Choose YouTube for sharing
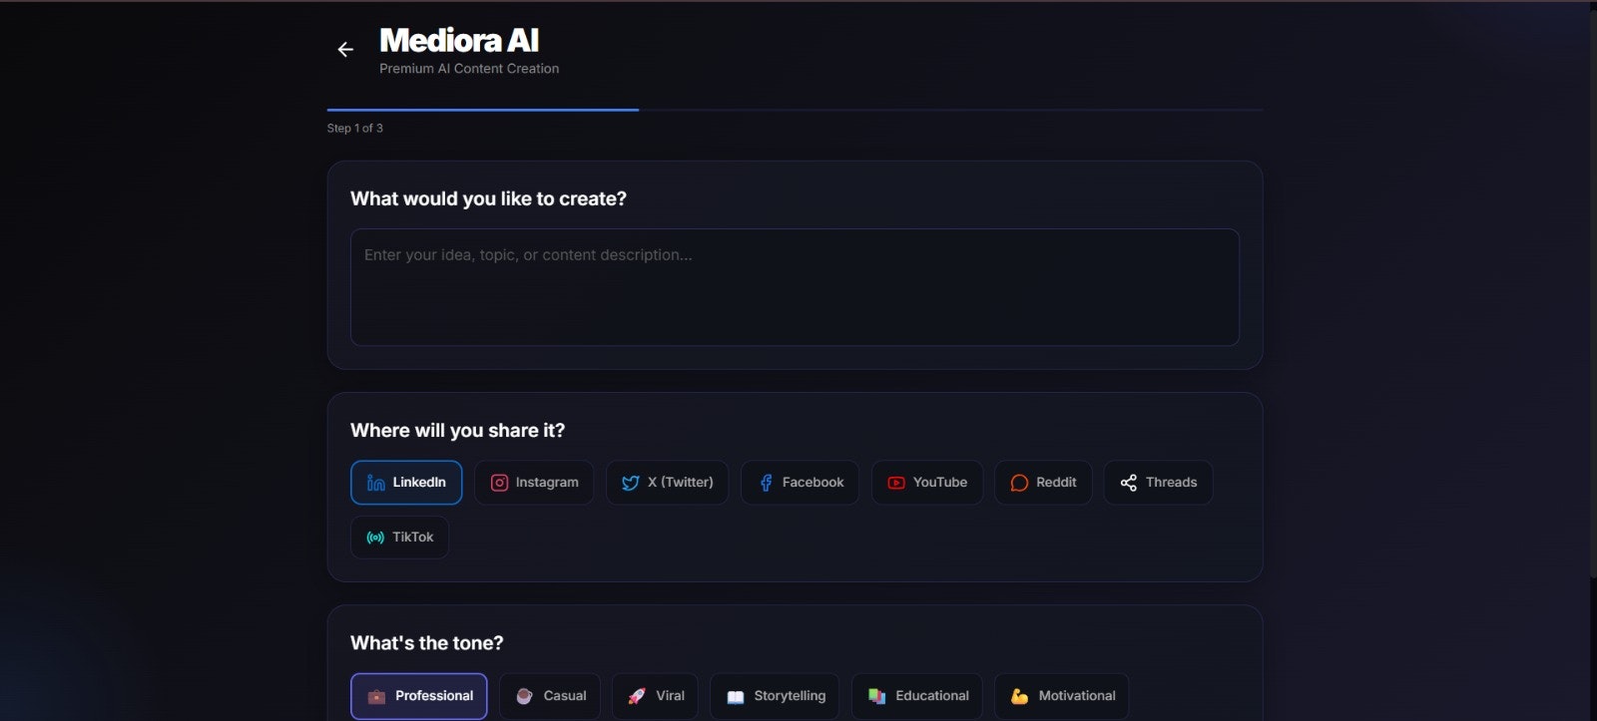The height and width of the screenshot is (721, 1597). (927, 483)
